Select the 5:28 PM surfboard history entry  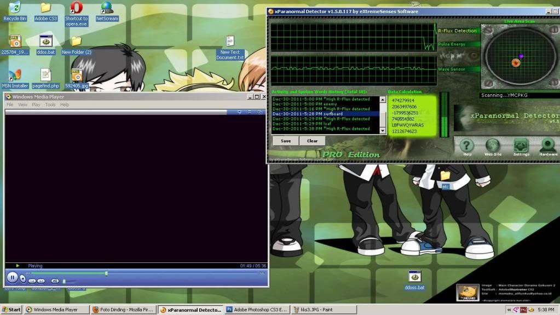325,114
